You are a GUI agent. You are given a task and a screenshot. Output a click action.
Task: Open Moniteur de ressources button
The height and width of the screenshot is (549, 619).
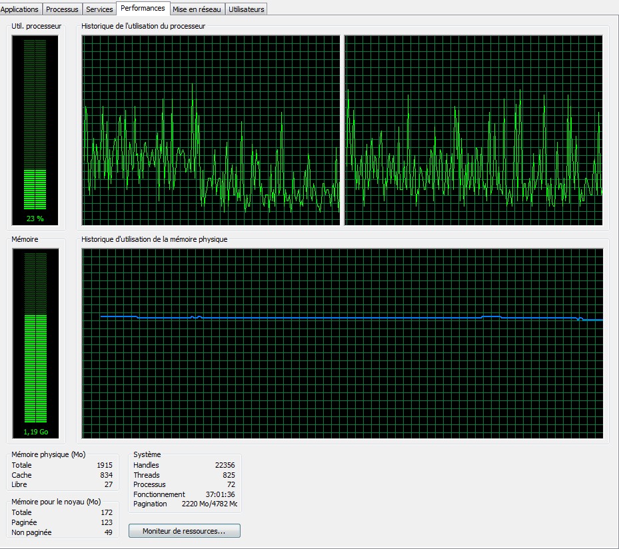click(x=185, y=531)
